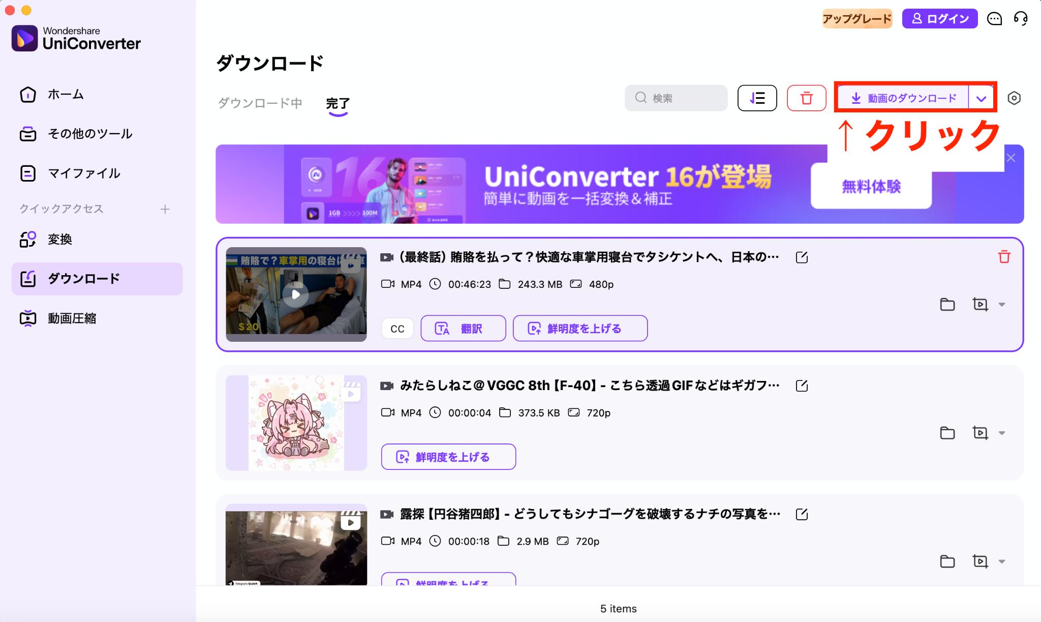The height and width of the screenshot is (622, 1041).
Task: Click the 243.3 MB file size text
Action: 540,284
